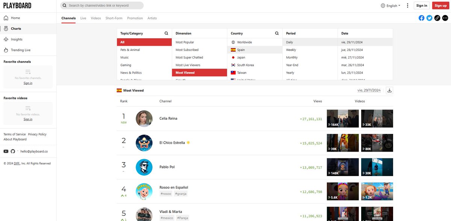Open About Playboard link

click(x=15, y=139)
